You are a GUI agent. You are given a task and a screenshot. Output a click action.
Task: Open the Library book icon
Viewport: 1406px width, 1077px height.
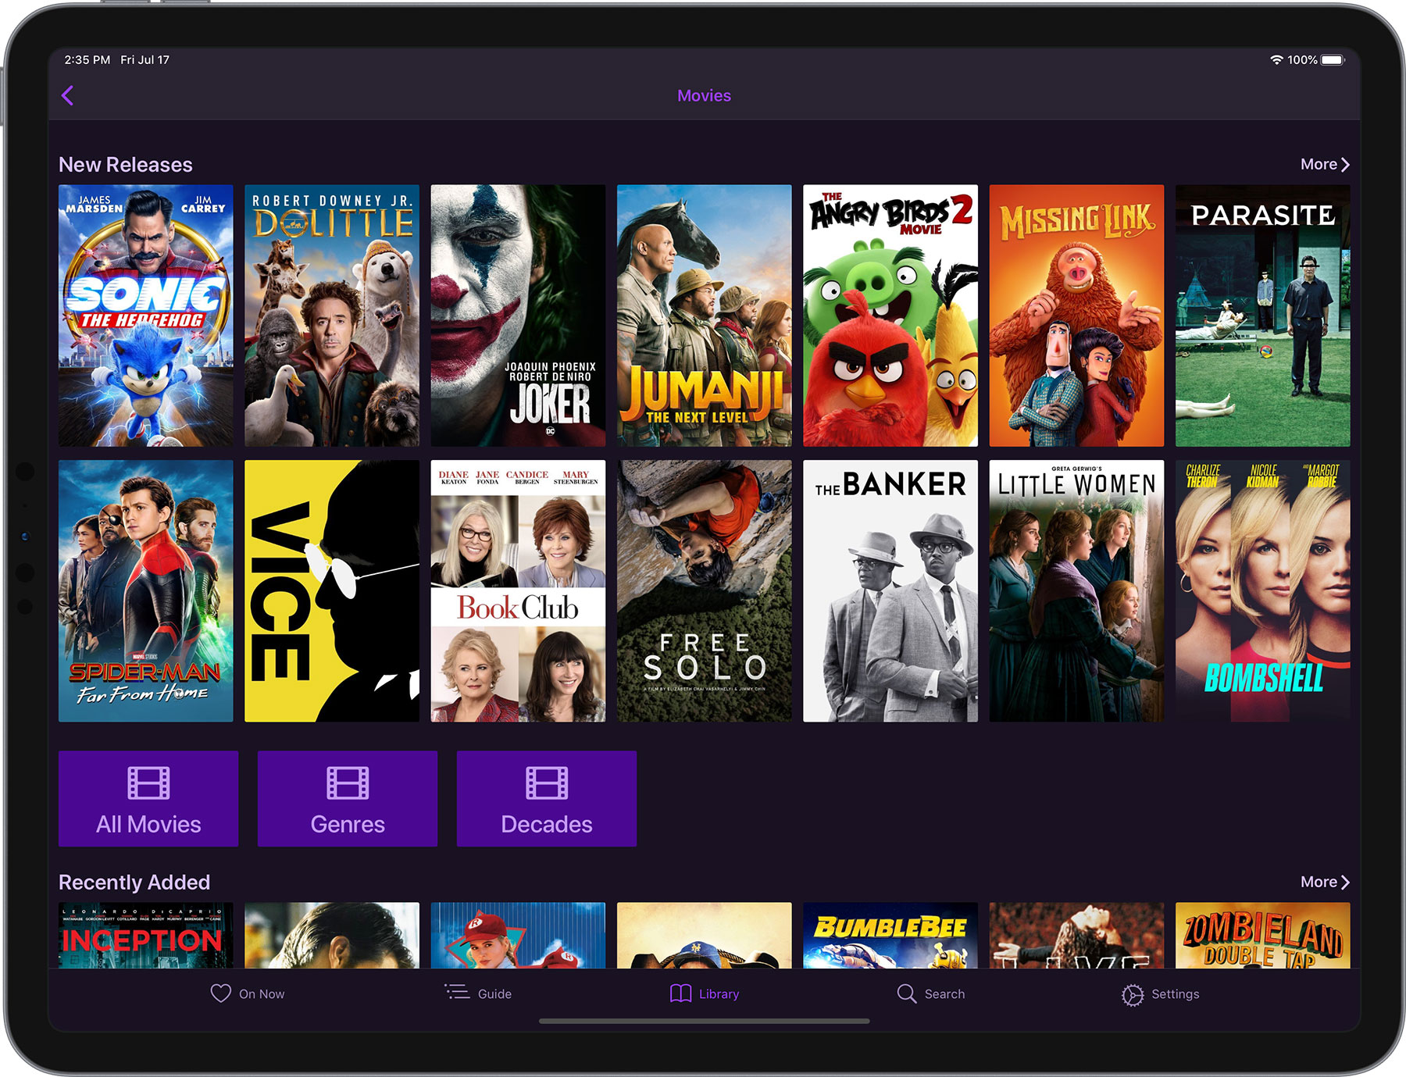point(679,993)
